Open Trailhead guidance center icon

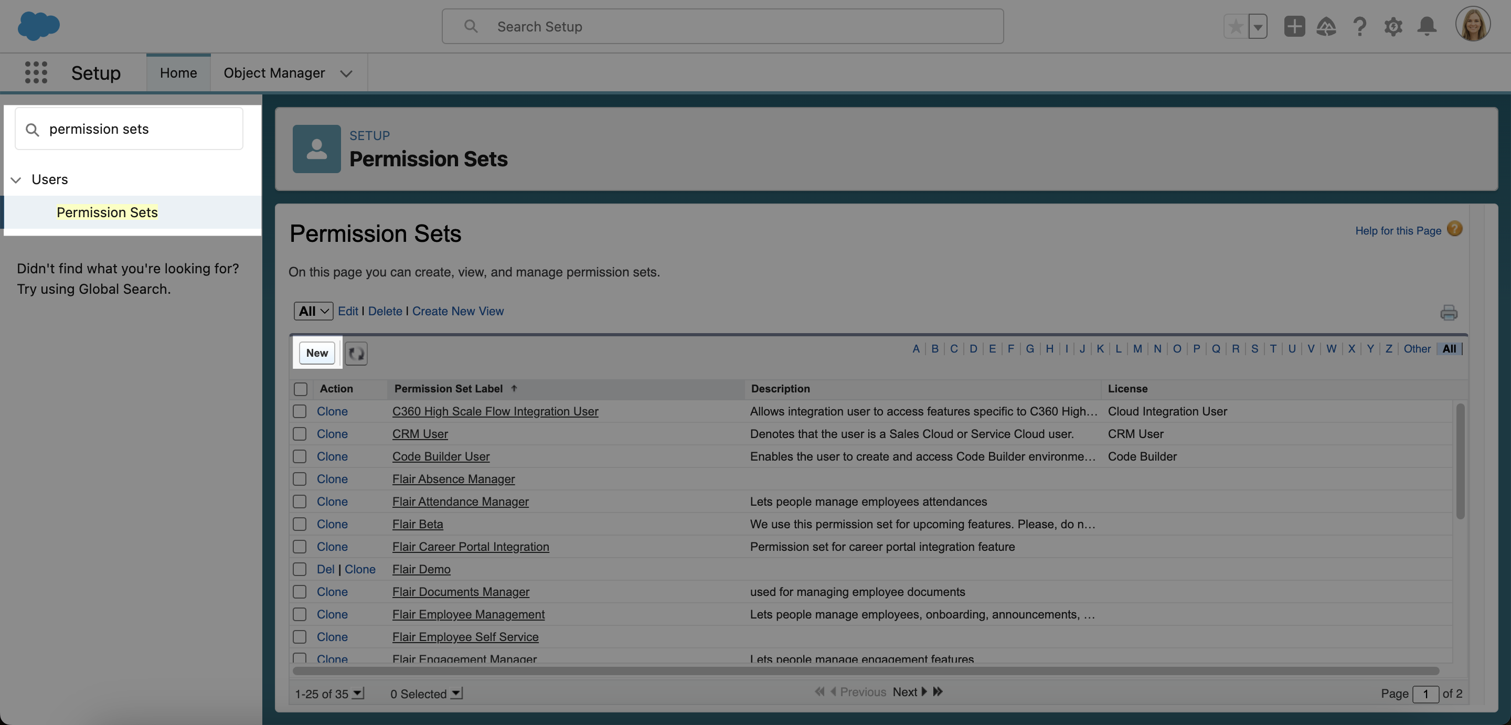tap(1326, 26)
